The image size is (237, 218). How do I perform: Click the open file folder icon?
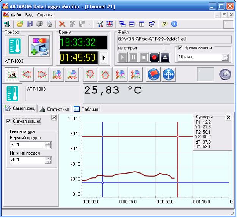pyautogui.click(x=20, y=24)
